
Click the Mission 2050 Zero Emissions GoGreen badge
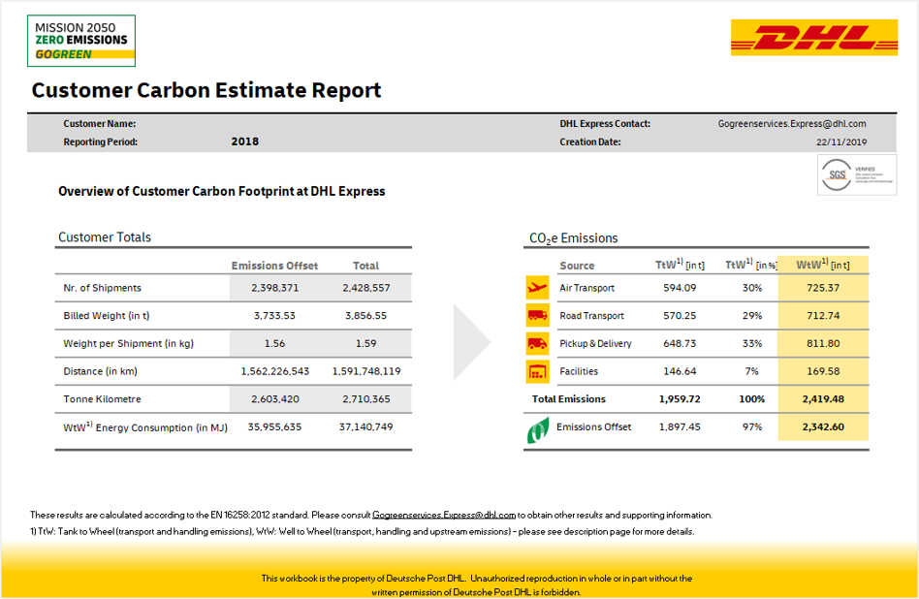(x=81, y=41)
